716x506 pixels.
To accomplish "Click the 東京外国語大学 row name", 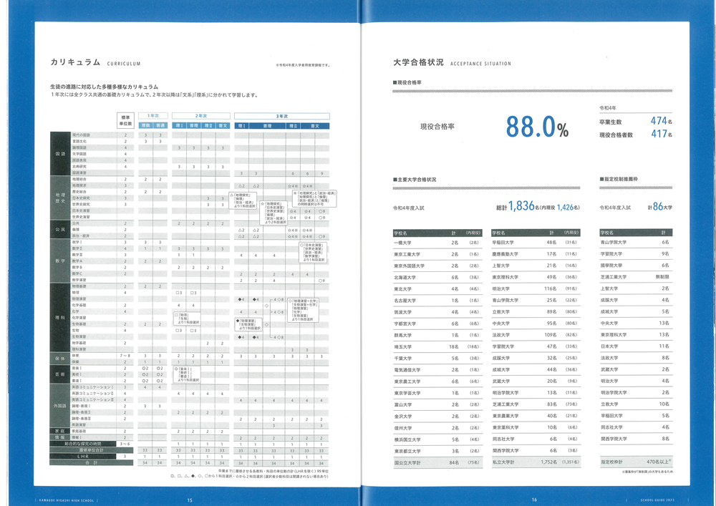I will pyautogui.click(x=410, y=266).
